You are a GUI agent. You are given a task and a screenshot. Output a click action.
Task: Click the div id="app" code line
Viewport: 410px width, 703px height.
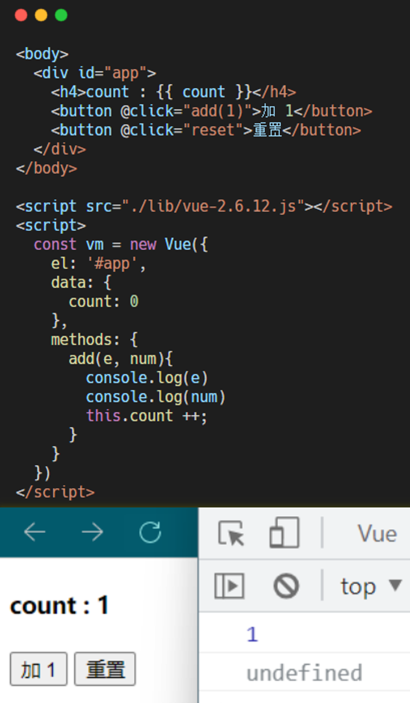(x=95, y=73)
